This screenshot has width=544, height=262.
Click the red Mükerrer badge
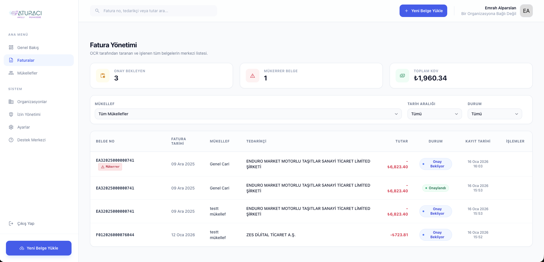(x=110, y=167)
